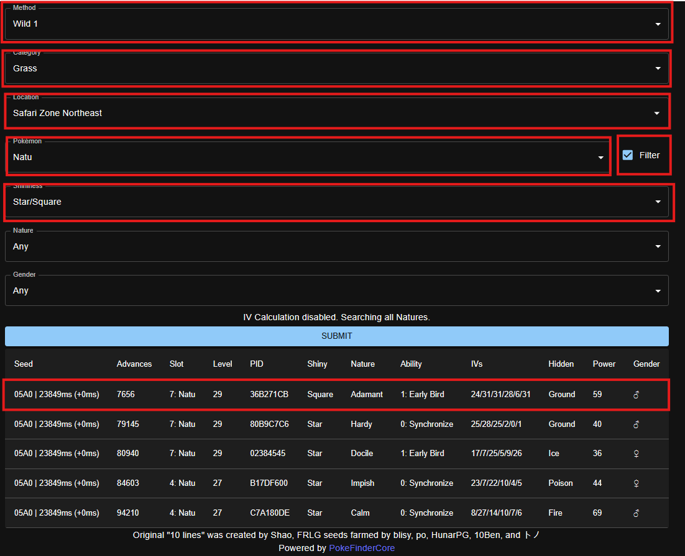Click the PID value 80B9C7C6

pos(269,424)
